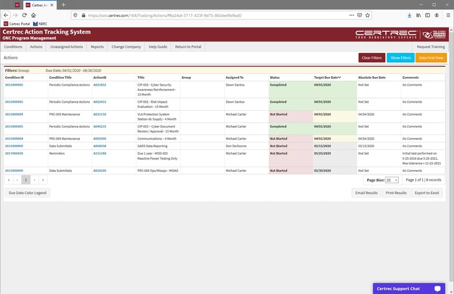Viewport: 454px width, 294px height.
Task: Bookmark this page with the star icon
Action: coord(368,15)
